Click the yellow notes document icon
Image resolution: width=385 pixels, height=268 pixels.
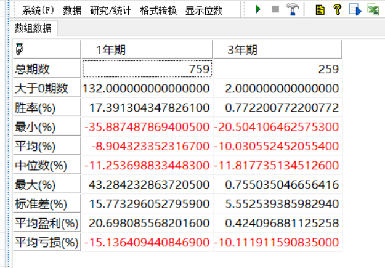320,10
